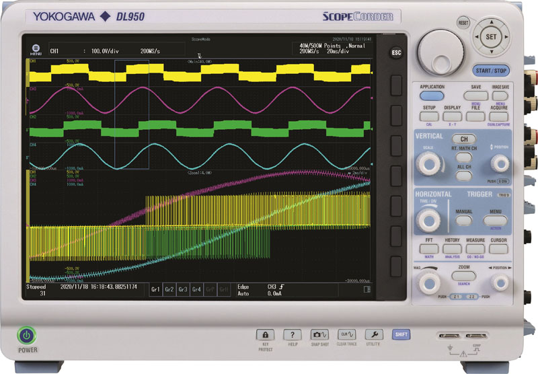Screen dimensions: 538x374
Task: Open UTILITY with the wrench key
Action: [374, 334]
